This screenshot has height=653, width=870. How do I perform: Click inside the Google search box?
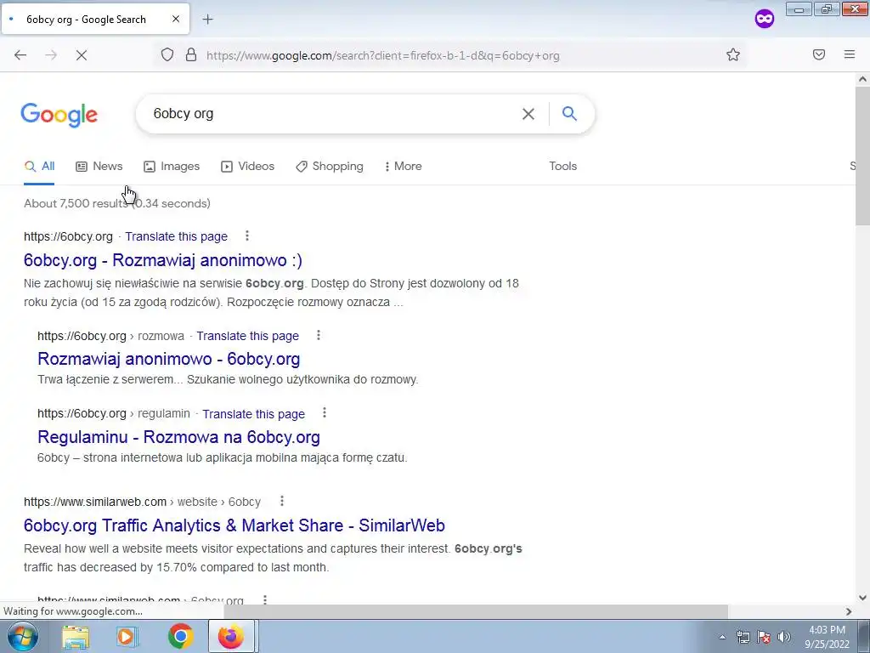333,114
